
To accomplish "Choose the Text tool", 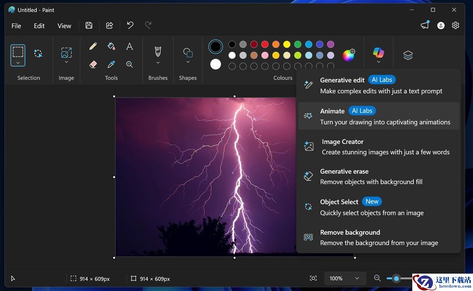I will (130, 46).
